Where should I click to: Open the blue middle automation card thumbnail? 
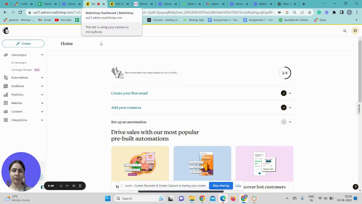[202, 163]
